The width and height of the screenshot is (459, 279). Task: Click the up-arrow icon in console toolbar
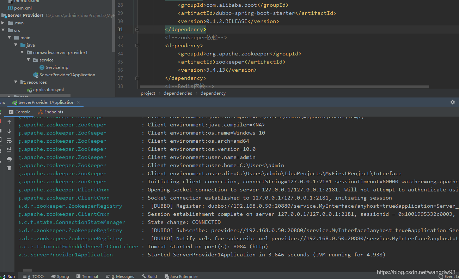[x=9, y=122]
